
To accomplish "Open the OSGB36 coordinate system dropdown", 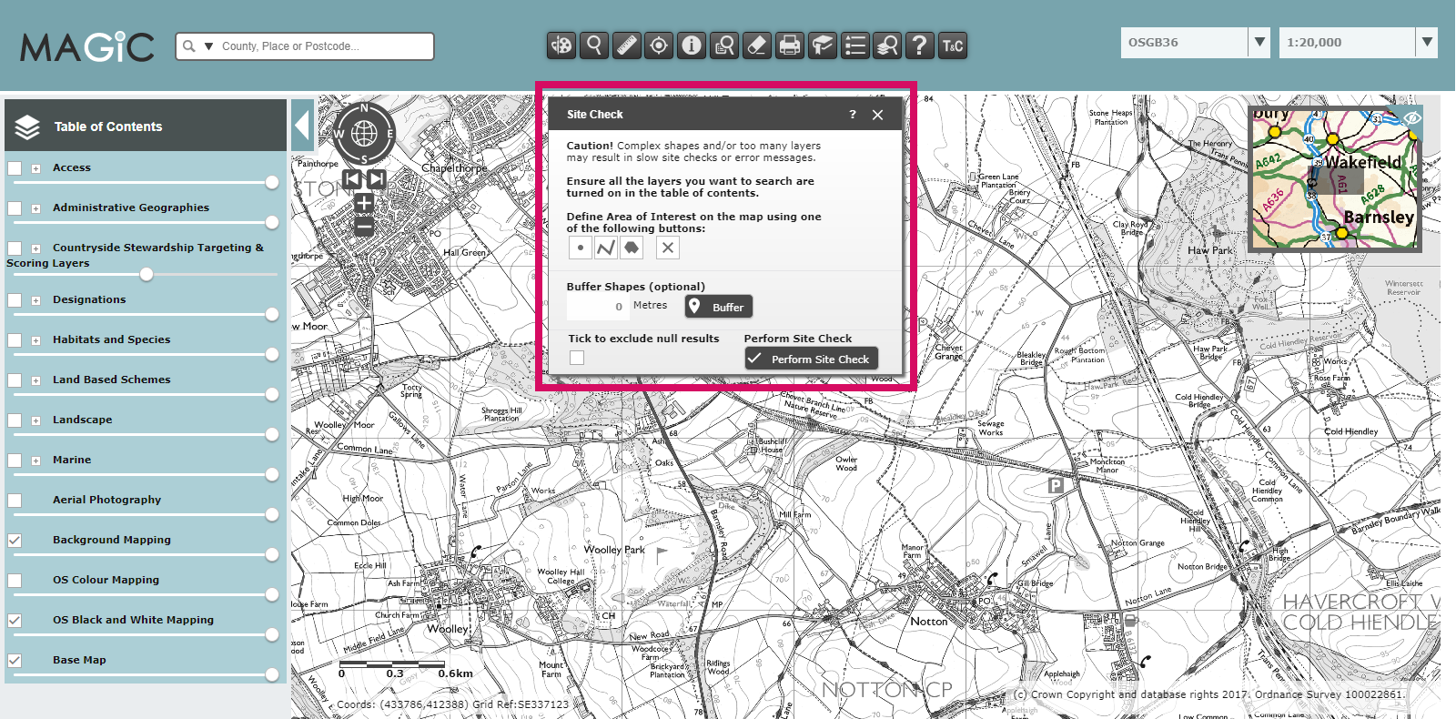I will click(1259, 42).
